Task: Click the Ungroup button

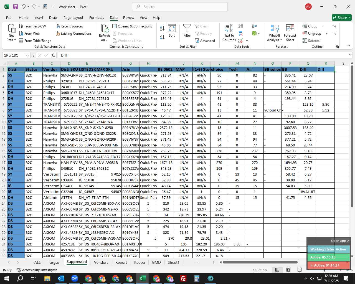Action: 312,33
